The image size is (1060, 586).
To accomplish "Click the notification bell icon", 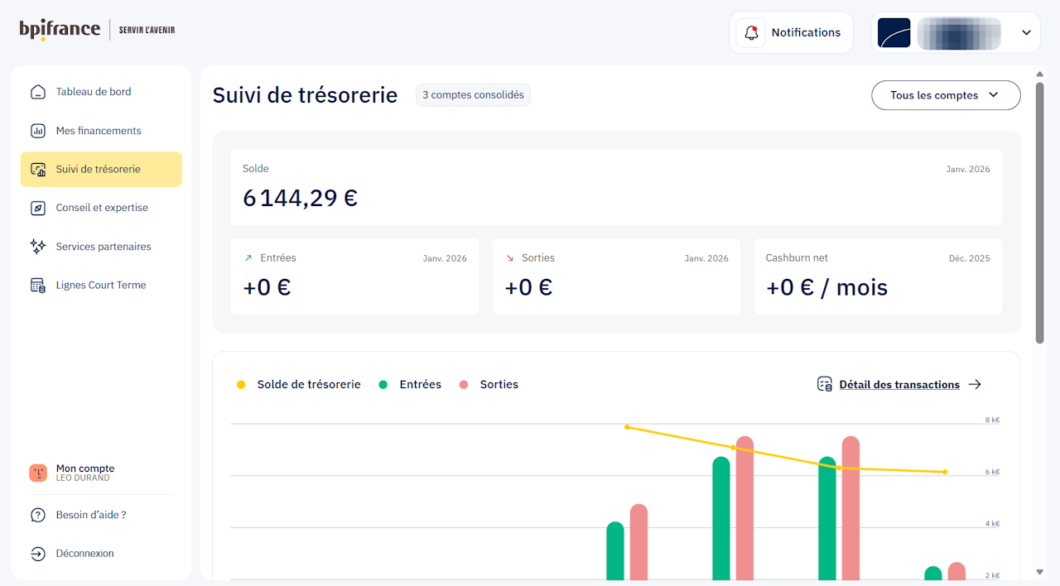I will coord(751,33).
